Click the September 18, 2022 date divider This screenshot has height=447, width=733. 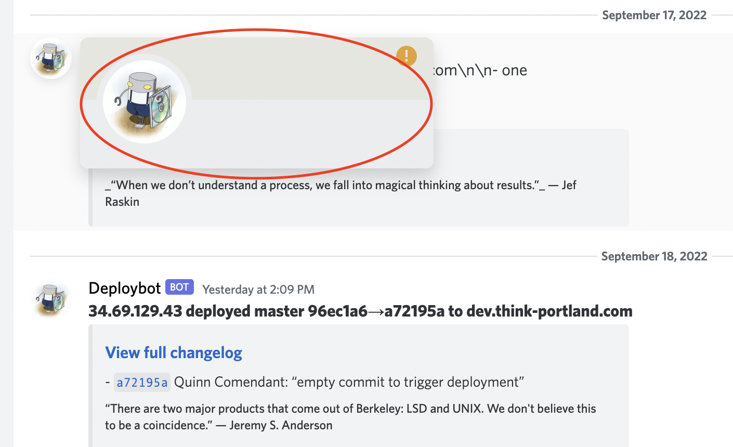(654, 256)
